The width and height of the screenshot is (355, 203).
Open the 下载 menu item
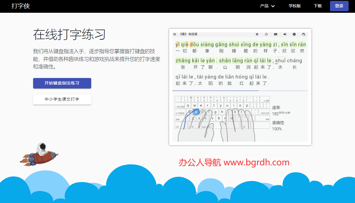[317, 6]
